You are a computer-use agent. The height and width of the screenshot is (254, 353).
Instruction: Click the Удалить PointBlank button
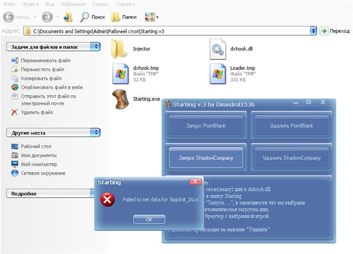(292, 125)
